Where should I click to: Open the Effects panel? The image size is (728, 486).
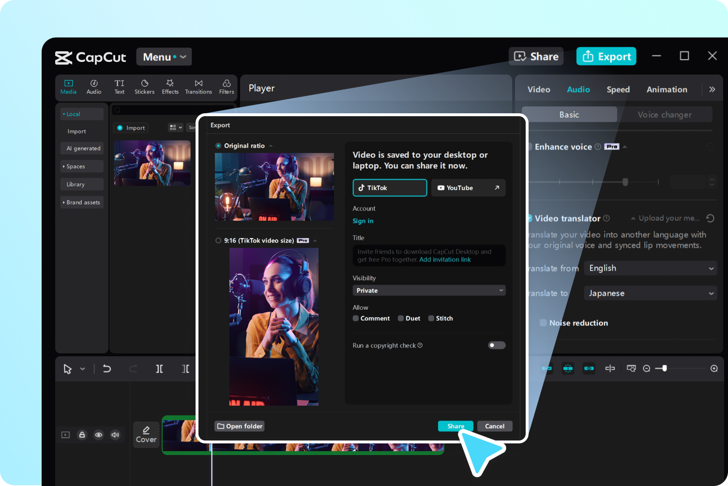(170, 87)
